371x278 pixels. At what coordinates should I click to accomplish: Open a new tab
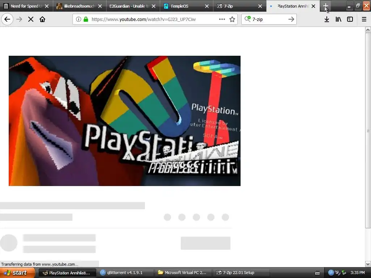[x=326, y=6]
